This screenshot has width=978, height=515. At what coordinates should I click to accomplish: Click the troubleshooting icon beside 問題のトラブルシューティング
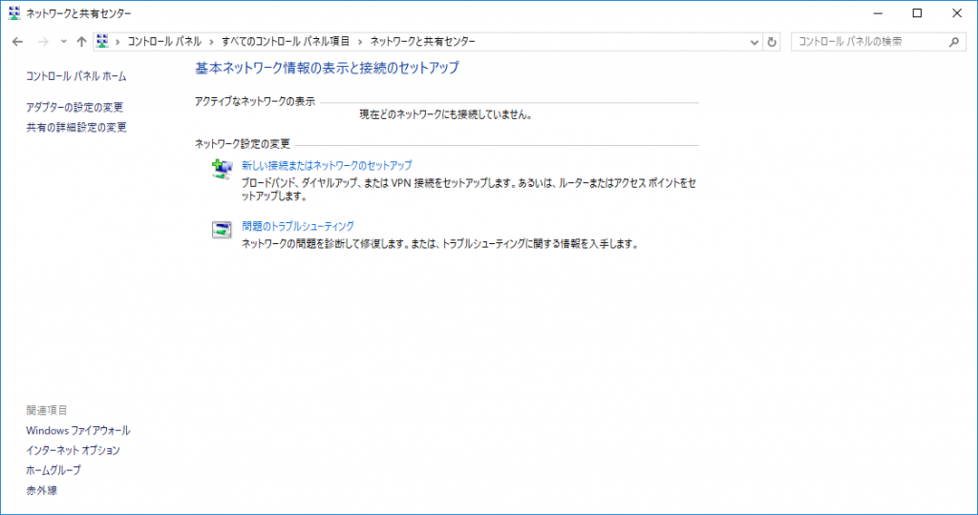222,230
